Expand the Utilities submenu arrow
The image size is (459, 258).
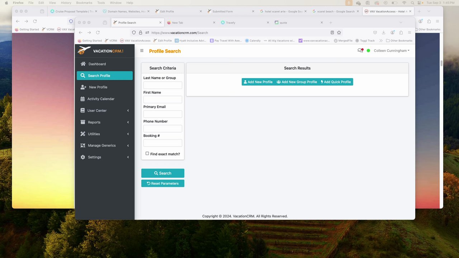coord(128,134)
